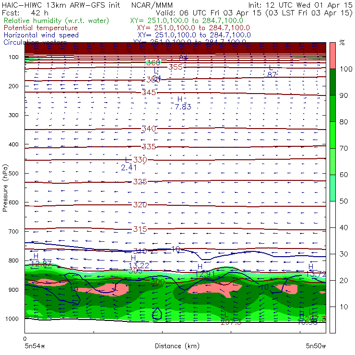Click the '5n50w' right endpoint label
This screenshot has height=355, width=355.
tap(316, 346)
